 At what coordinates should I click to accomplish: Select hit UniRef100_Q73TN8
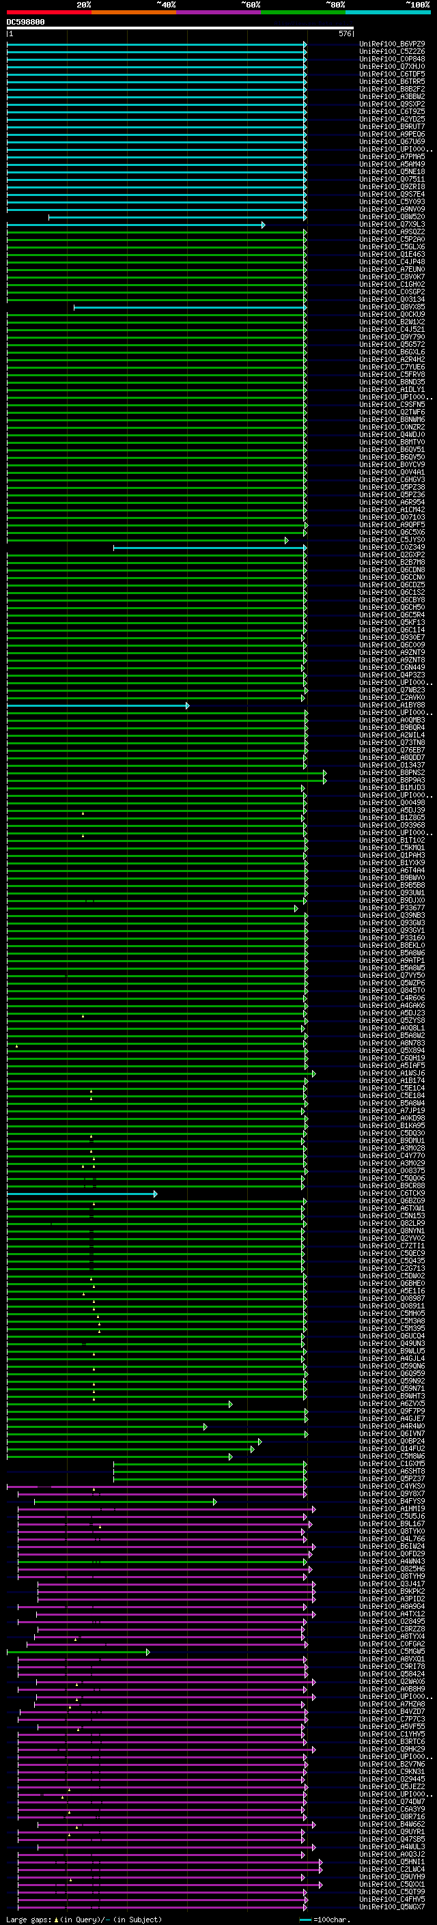coord(392,742)
